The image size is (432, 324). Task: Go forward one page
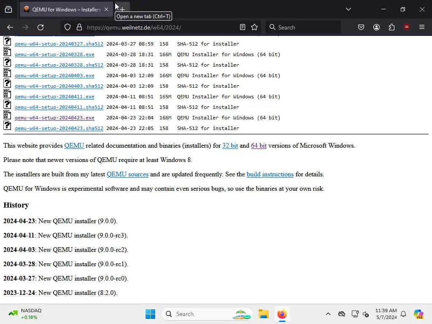coord(25,27)
